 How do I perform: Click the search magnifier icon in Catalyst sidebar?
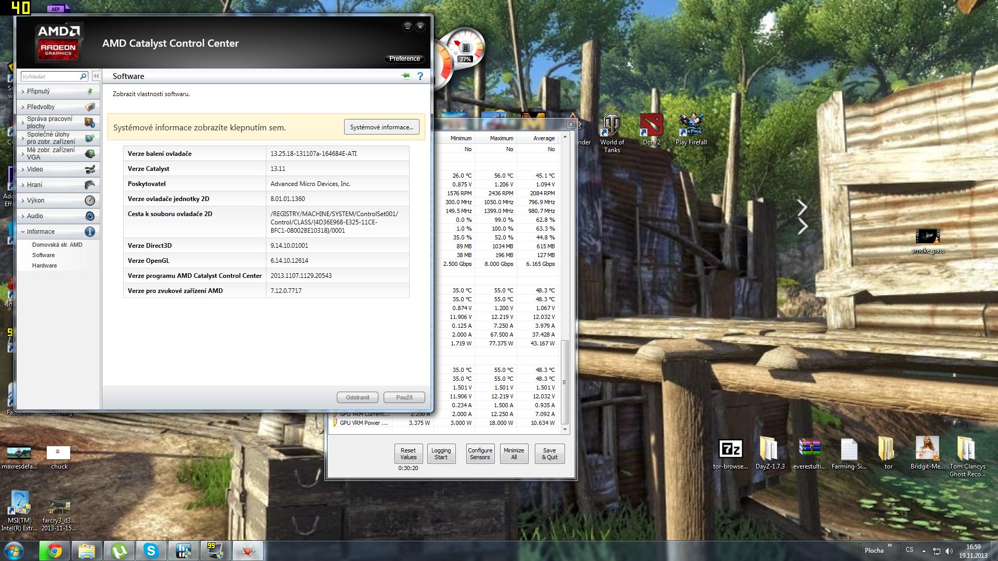83,76
